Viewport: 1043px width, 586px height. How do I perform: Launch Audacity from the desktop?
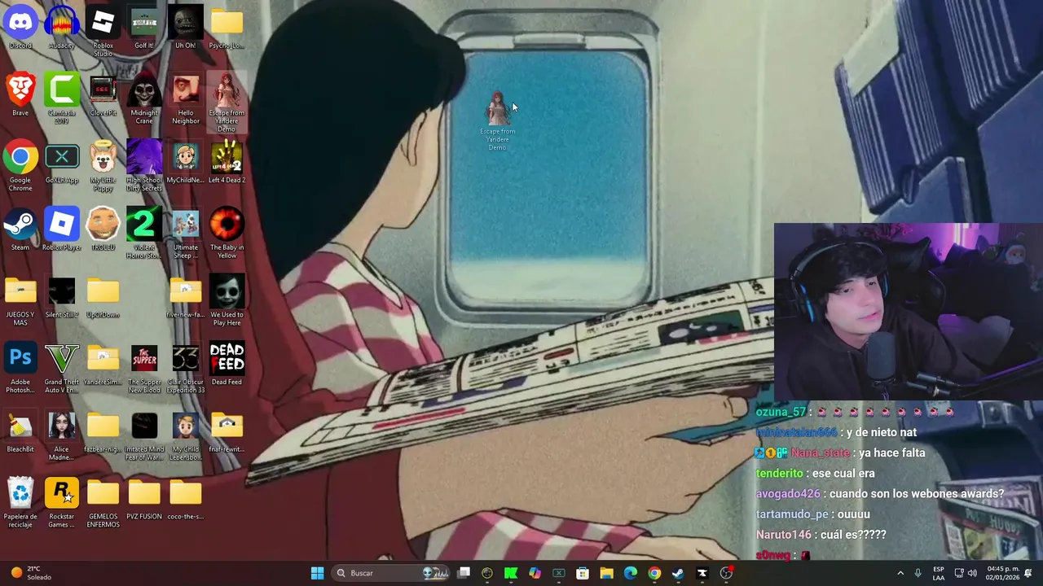pyautogui.click(x=62, y=28)
